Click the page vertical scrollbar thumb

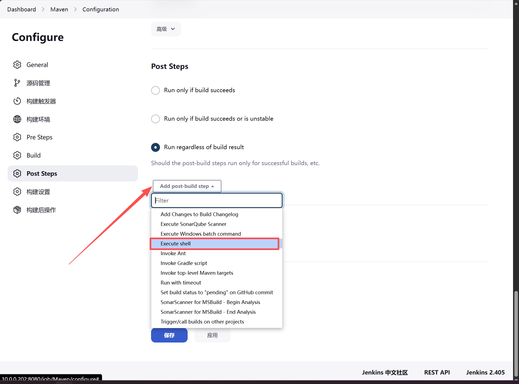pyautogui.click(x=516, y=334)
